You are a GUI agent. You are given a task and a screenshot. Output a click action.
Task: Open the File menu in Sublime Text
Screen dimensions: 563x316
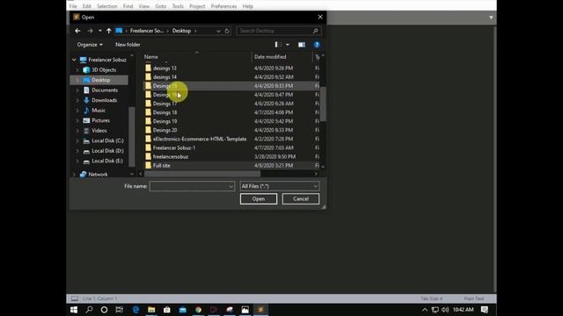[73, 6]
